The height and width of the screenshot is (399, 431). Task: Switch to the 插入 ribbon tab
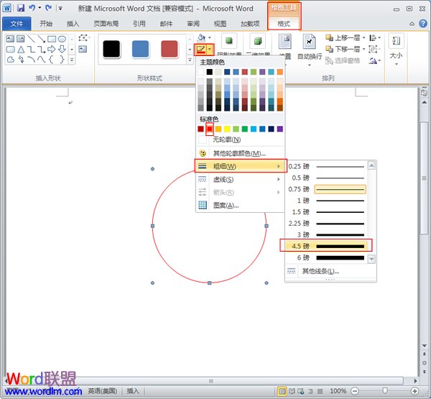73,23
